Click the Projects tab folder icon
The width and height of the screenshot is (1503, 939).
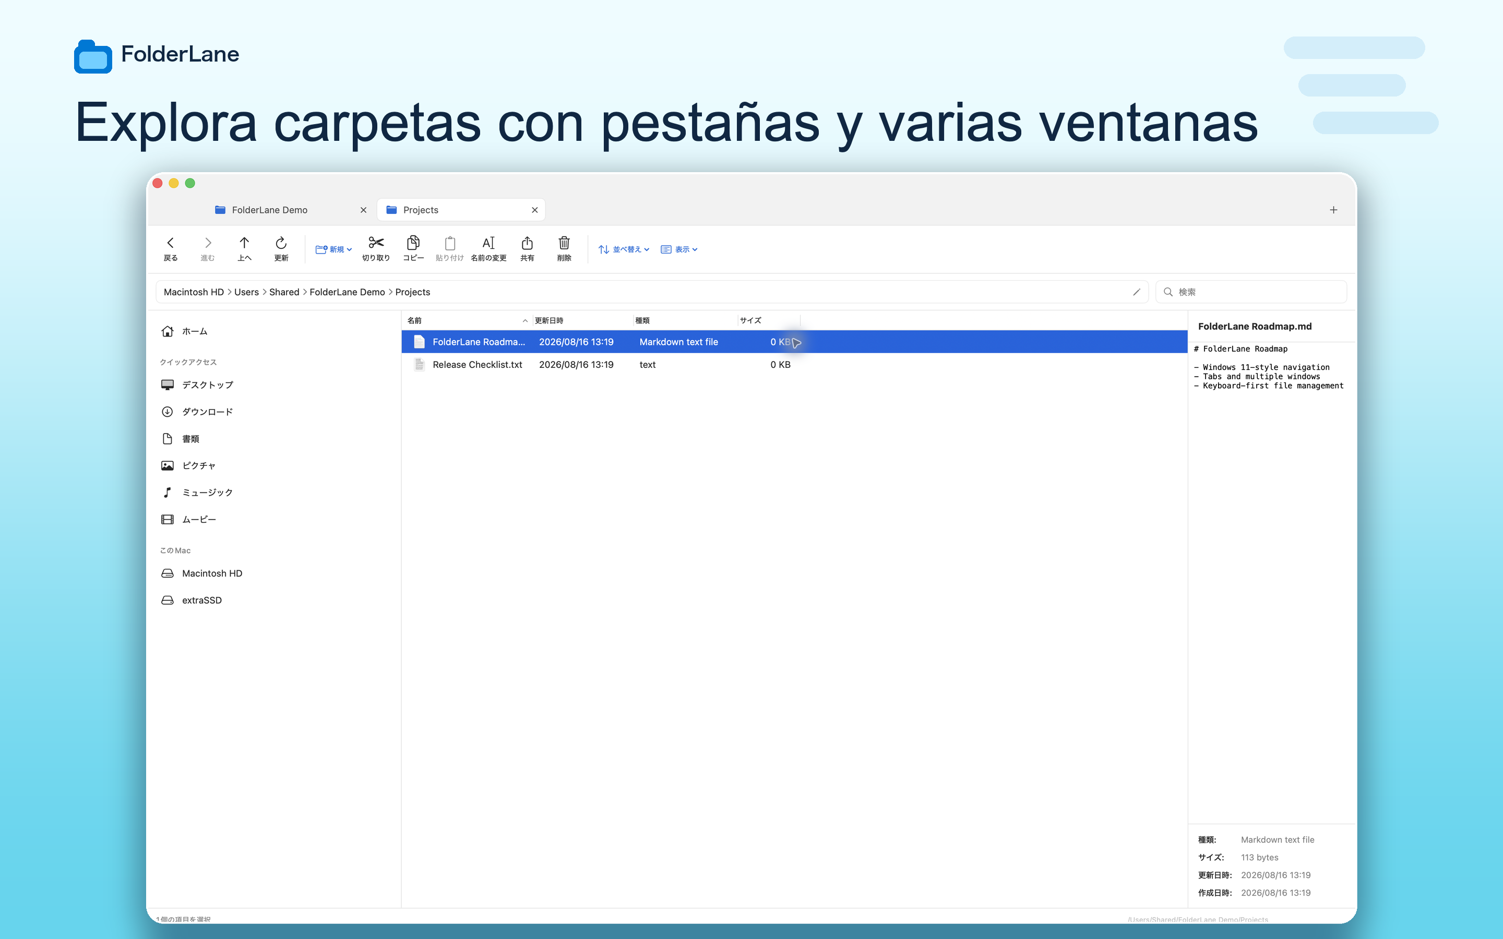[391, 210]
